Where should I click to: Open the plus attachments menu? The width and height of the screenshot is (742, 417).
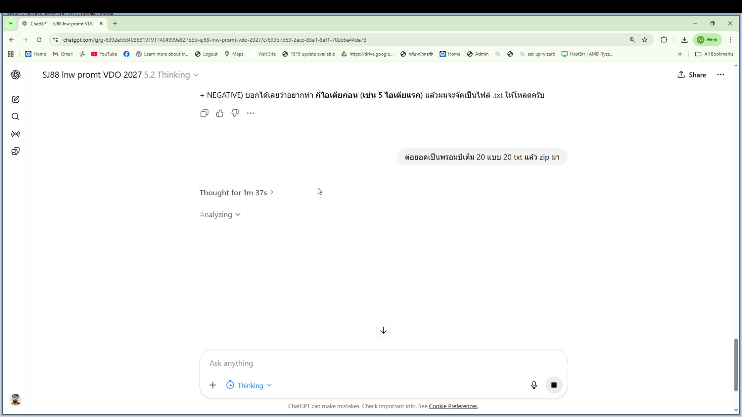point(213,385)
